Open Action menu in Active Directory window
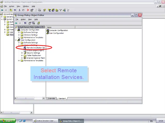Screen dimensions: 165x123 (x=12, y=6)
